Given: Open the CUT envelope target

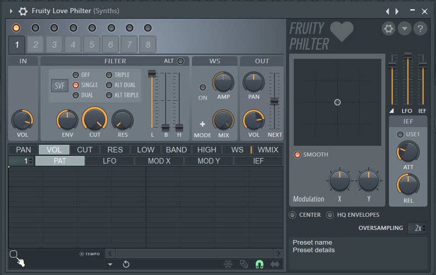Looking at the screenshot, I should 85,149.
